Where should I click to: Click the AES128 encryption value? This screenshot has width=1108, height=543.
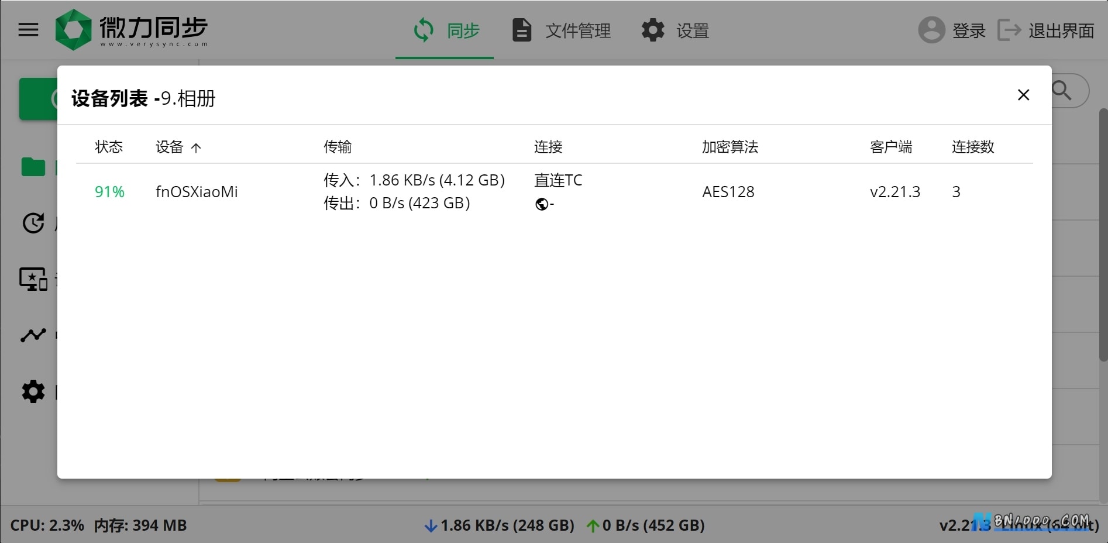pyautogui.click(x=728, y=192)
